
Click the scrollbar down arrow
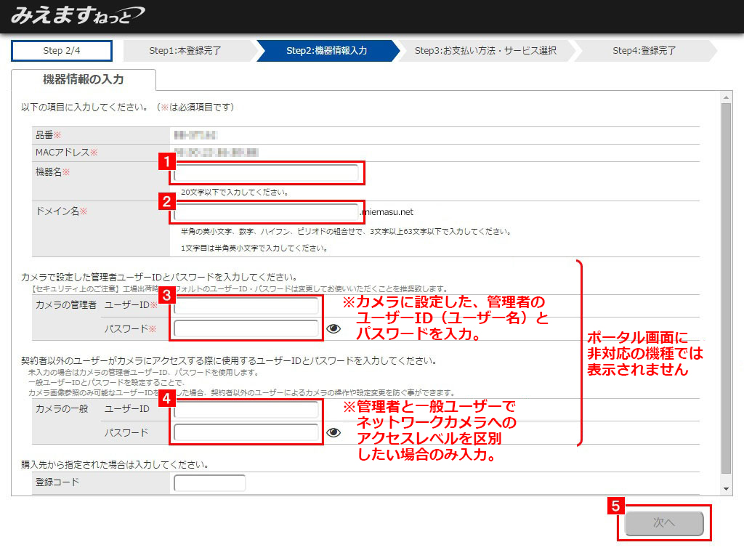726,488
